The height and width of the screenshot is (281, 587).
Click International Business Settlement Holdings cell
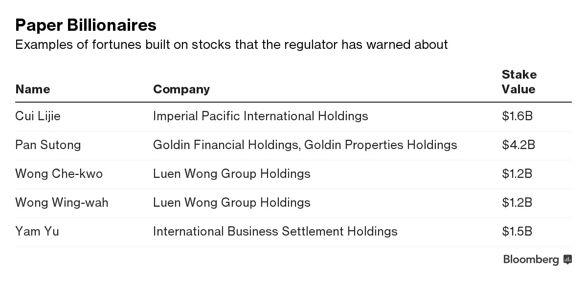[x=275, y=231]
